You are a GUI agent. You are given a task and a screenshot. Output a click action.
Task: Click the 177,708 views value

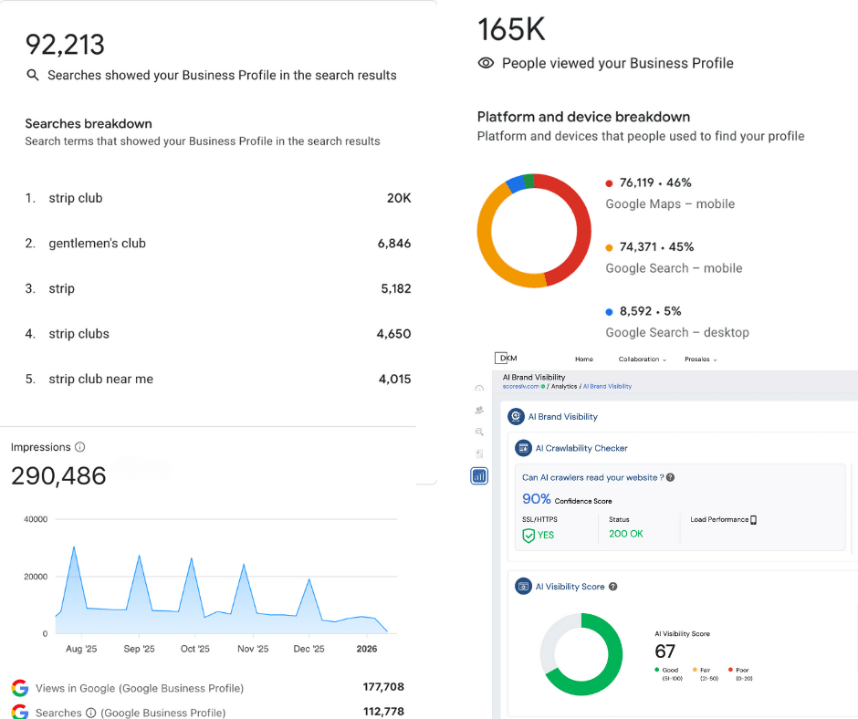pyautogui.click(x=383, y=687)
